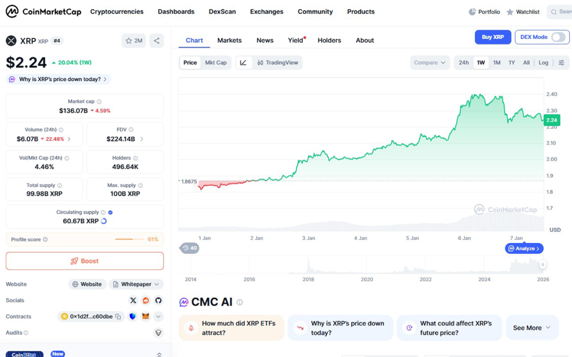Click the Total supply info icon
Image resolution: width=572 pixels, height=357 pixels.
pos(59,185)
